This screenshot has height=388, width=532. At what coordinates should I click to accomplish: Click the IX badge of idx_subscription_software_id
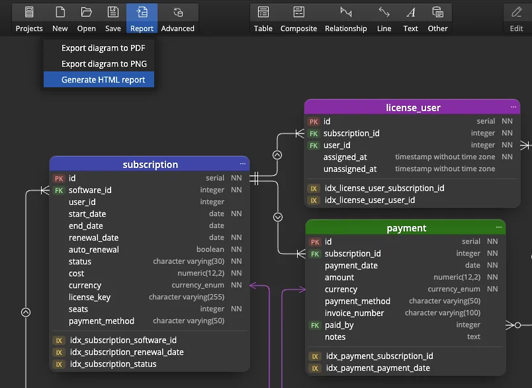coord(59,340)
